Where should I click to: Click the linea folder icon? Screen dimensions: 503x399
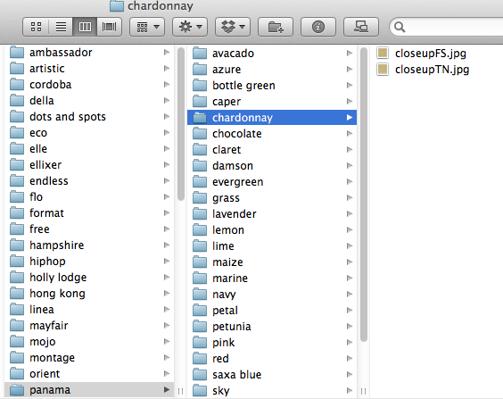tap(17, 309)
